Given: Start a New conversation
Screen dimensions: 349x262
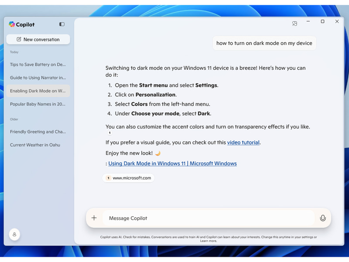Looking at the screenshot, I should (x=38, y=39).
